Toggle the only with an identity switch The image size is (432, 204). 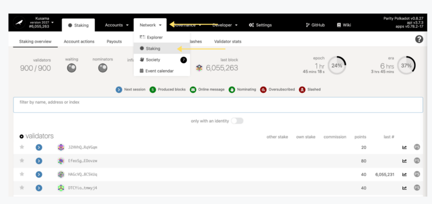tap(237, 121)
